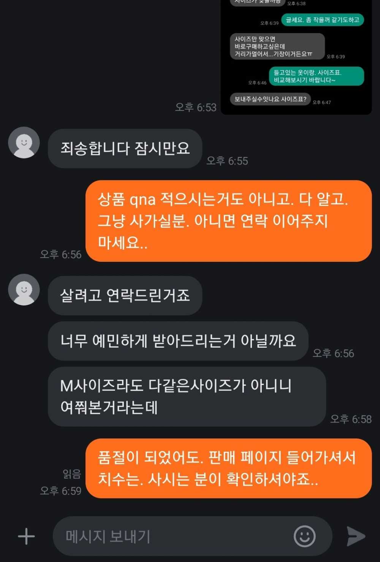The height and width of the screenshot is (562, 380).
Task: Tap the send arrow icon
Action: pyautogui.click(x=356, y=536)
